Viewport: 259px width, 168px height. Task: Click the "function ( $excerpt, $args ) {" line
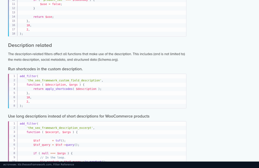[x=52, y=132]
